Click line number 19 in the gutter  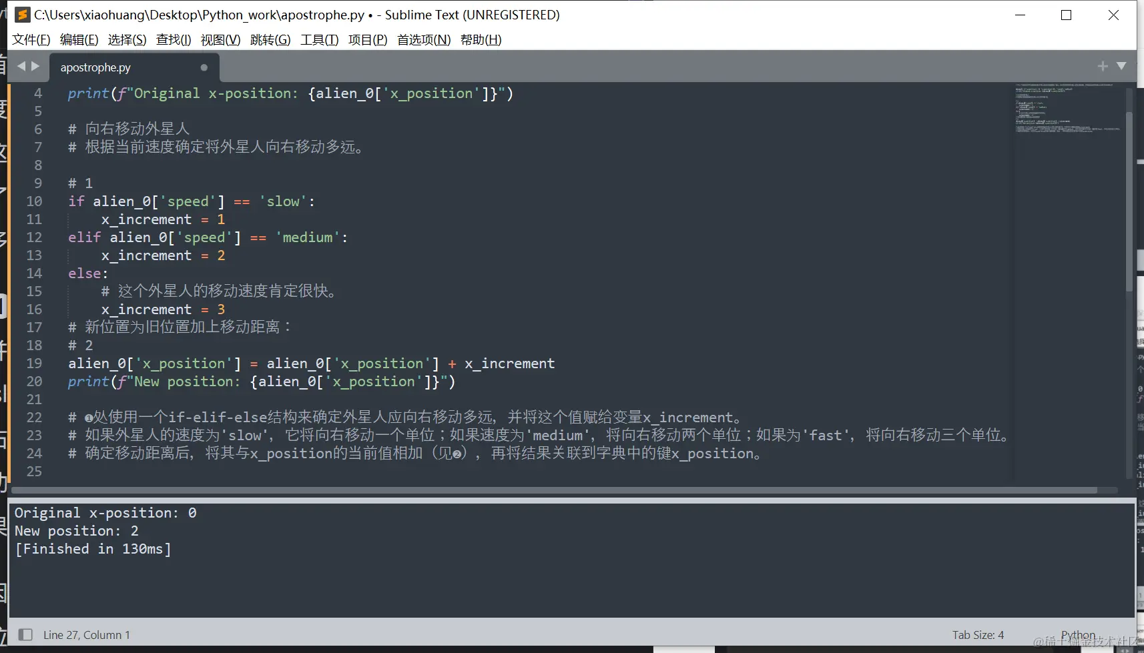coord(34,364)
